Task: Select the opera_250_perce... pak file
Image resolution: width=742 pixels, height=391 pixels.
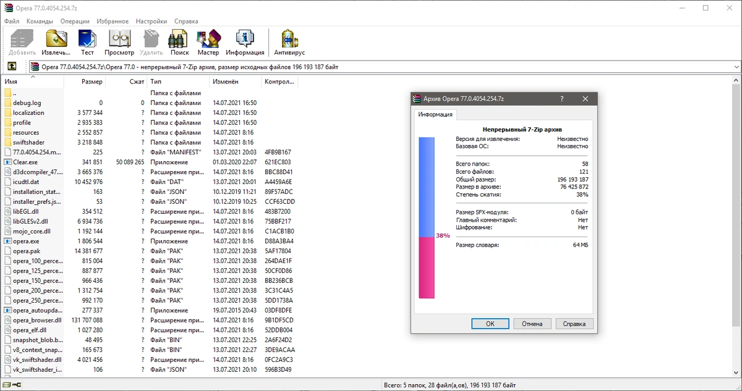Action: [x=148, y=300]
